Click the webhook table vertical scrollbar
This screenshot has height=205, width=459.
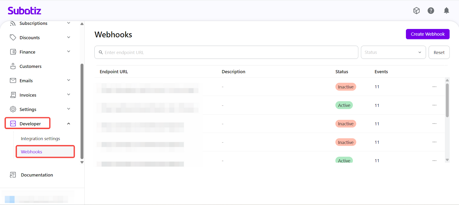tap(447, 100)
